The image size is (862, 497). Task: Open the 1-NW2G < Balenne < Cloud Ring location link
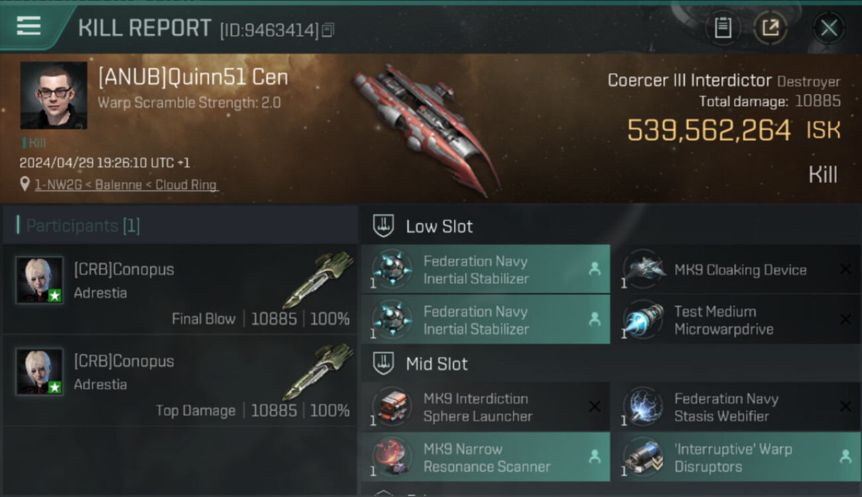click(x=126, y=185)
